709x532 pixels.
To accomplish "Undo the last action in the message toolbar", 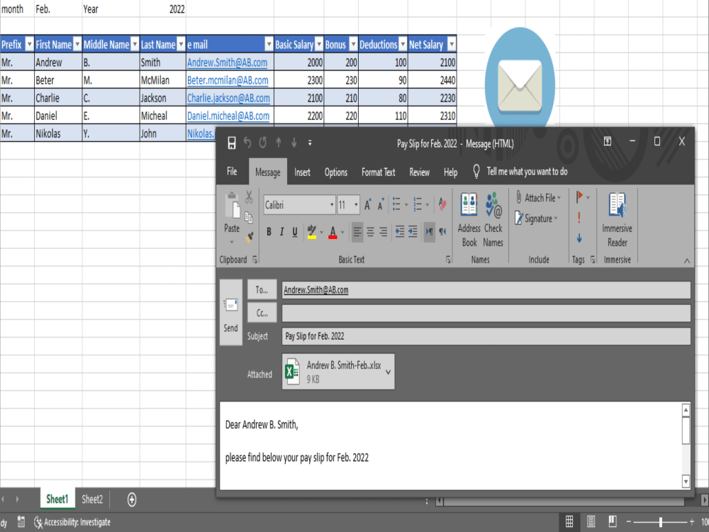I will [x=247, y=143].
